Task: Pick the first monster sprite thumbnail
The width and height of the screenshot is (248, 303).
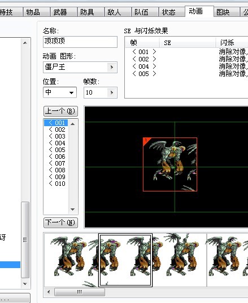Action: click(71, 260)
